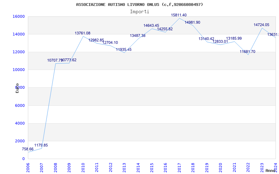
Task: Click data label 12982.85
Action: (96, 40)
